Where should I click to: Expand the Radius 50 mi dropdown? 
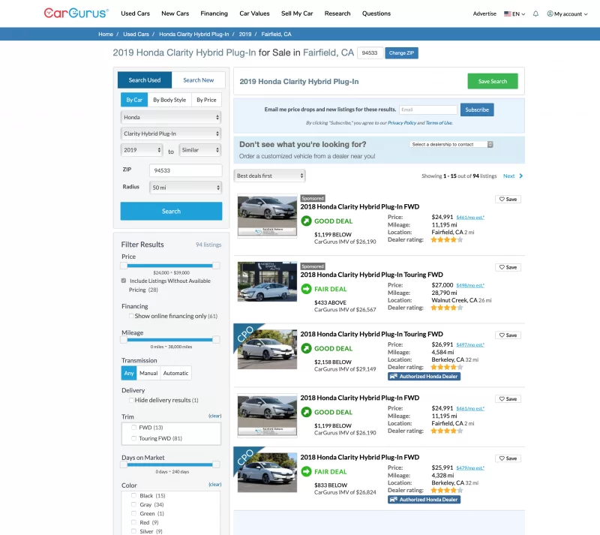click(185, 188)
